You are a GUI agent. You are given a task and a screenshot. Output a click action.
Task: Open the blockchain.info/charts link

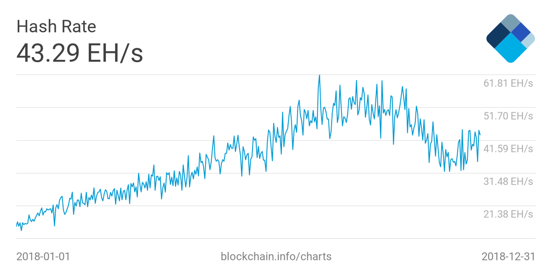click(276, 256)
